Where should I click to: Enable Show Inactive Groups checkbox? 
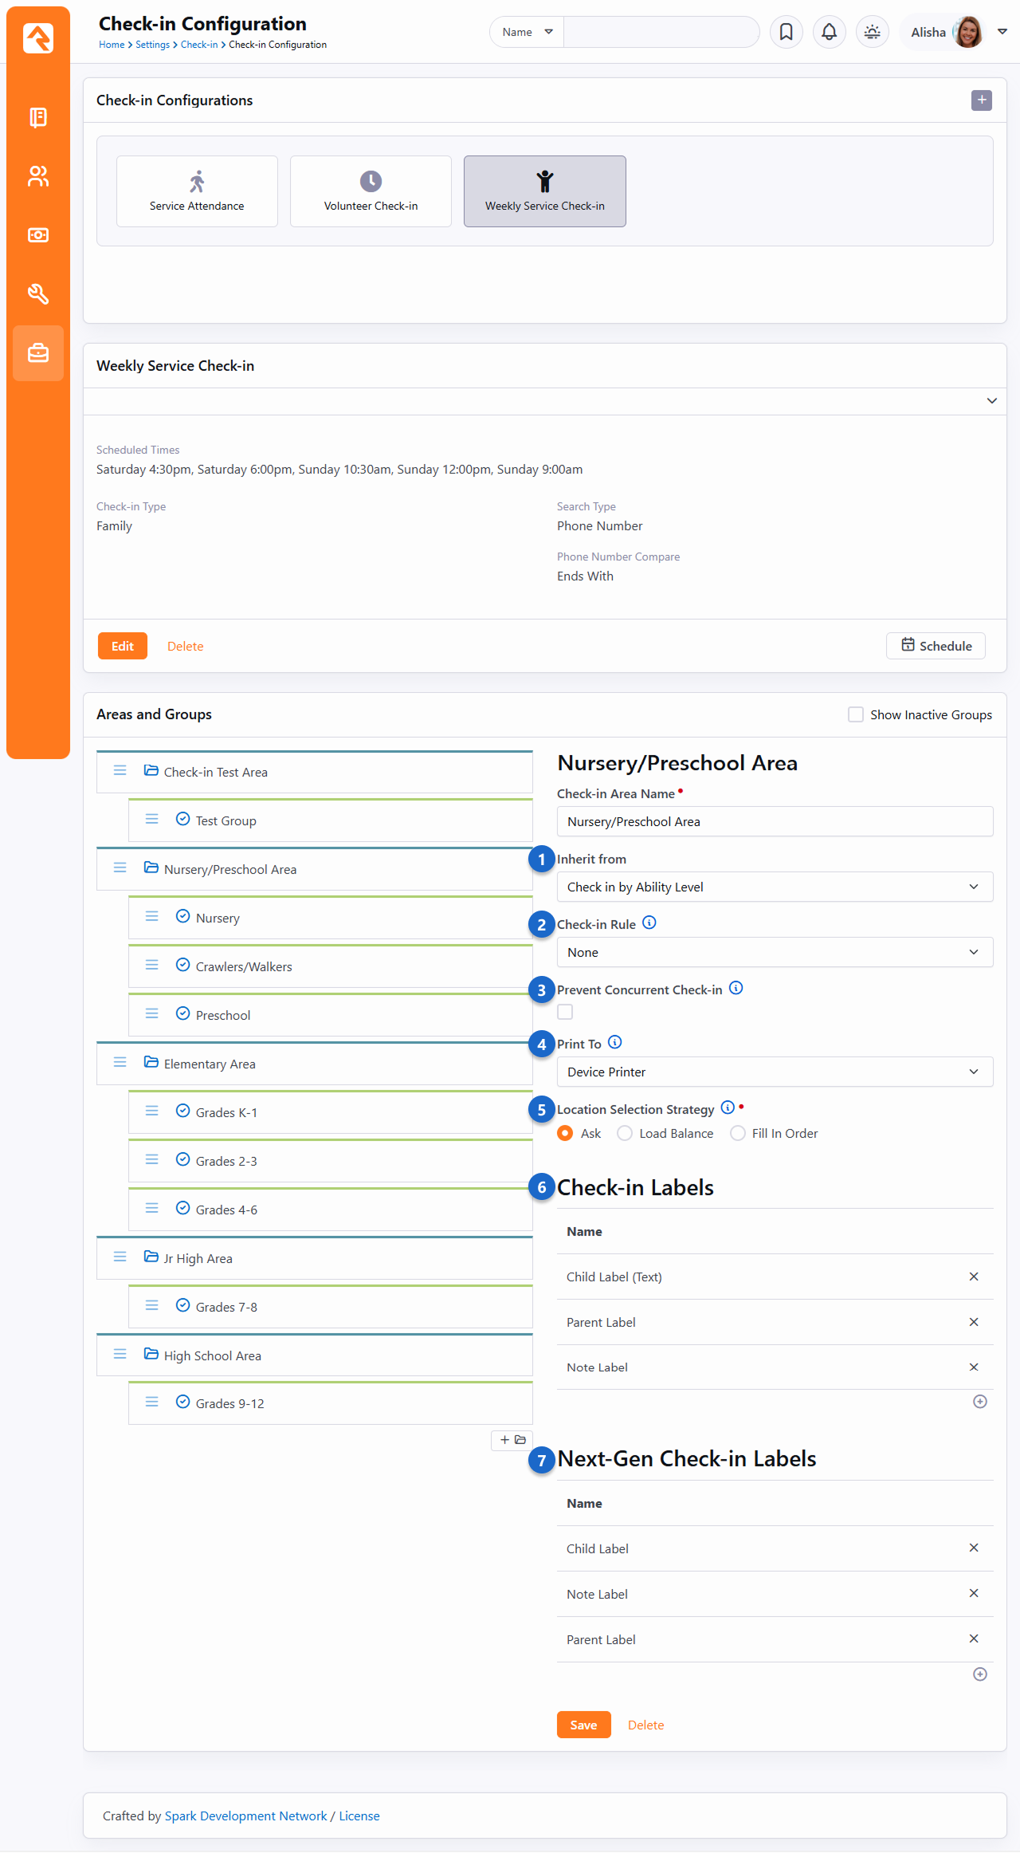(856, 714)
